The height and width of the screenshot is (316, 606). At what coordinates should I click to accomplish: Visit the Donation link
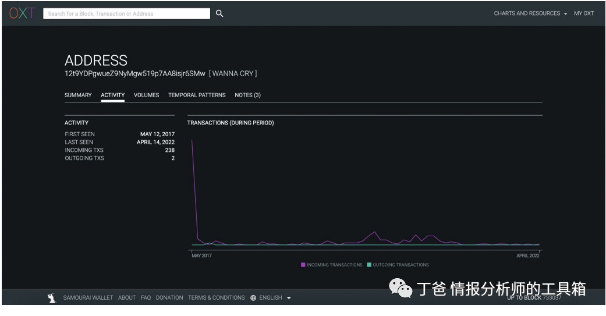pyautogui.click(x=169, y=298)
